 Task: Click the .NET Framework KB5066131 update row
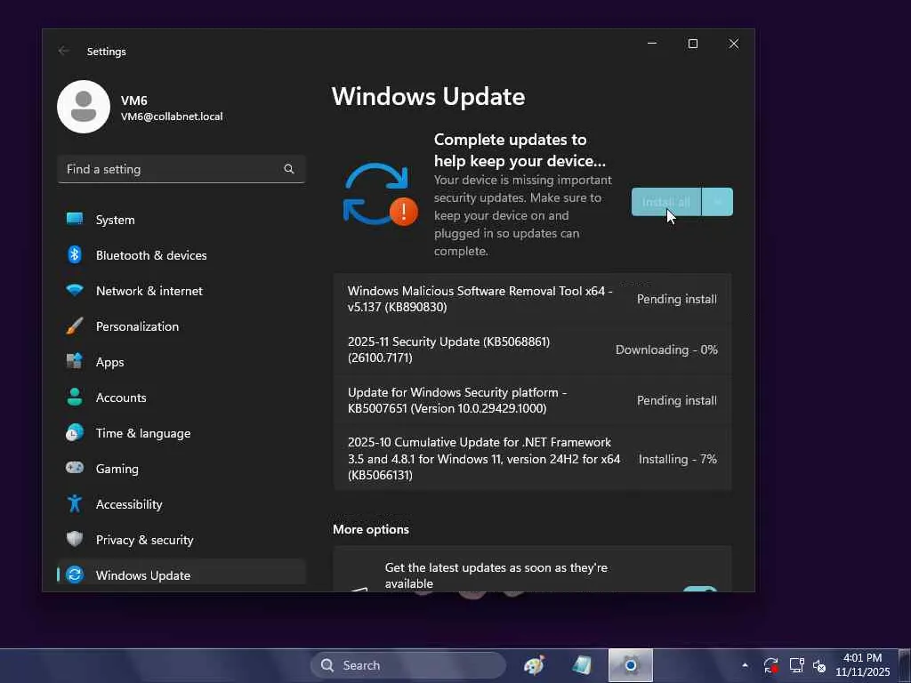pos(532,458)
